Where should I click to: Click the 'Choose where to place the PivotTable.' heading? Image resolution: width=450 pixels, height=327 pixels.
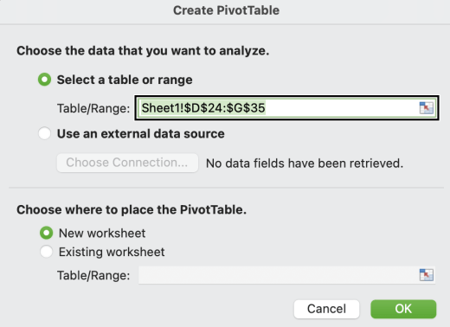point(132,209)
